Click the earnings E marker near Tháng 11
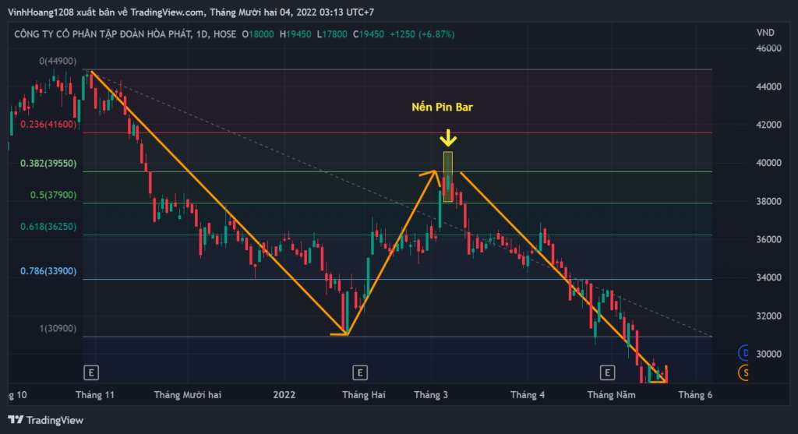Image resolution: width=798 pixels, height=434 pixels. 92,372
